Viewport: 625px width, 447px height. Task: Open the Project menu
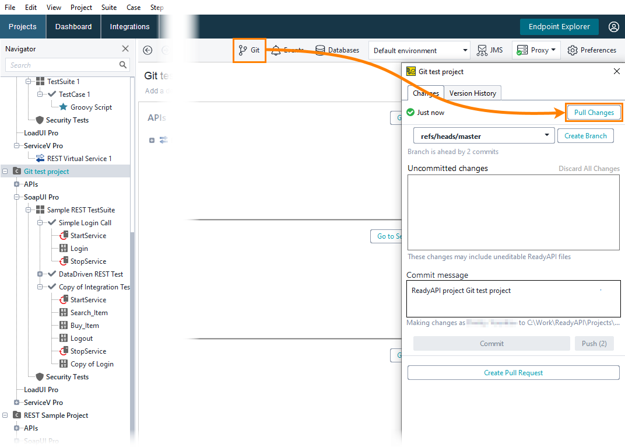point(81,8)
